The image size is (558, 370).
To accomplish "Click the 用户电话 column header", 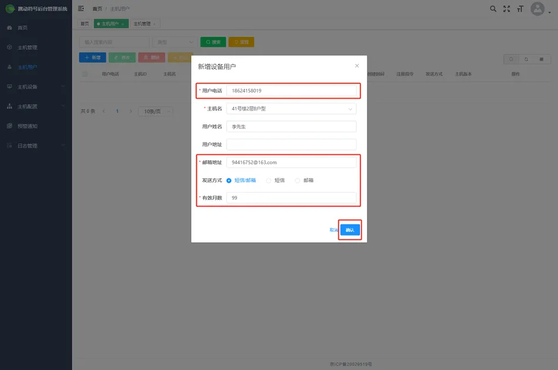I will point(111,74).
